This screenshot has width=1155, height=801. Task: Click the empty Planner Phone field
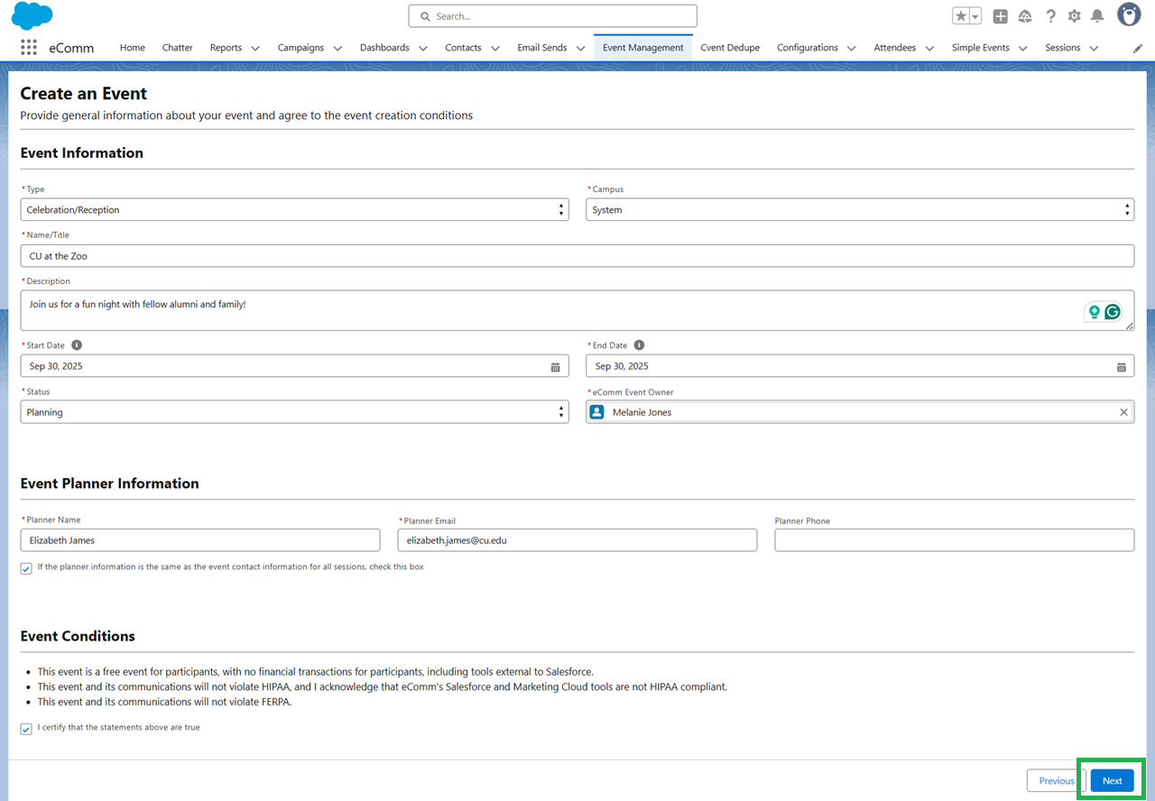(954, 540)
